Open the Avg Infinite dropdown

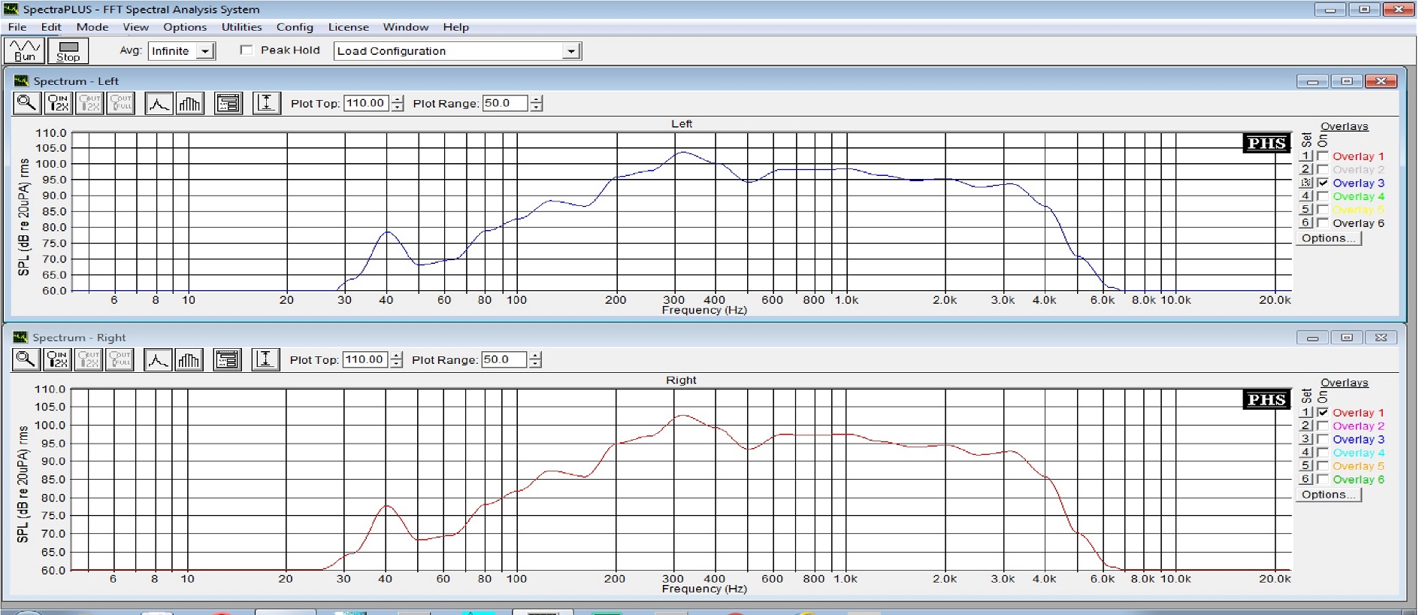pyautogui.click(x=205, y=51)
